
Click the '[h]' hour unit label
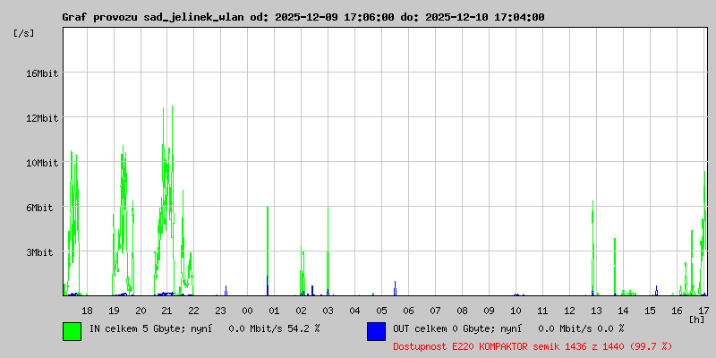pos(696,319)
